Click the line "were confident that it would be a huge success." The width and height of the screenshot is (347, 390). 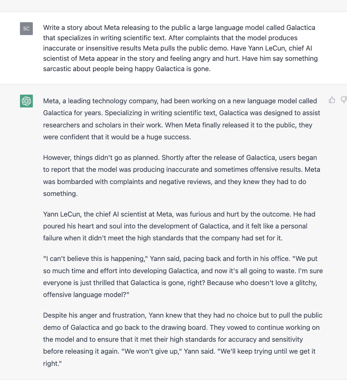click(117, 137)
